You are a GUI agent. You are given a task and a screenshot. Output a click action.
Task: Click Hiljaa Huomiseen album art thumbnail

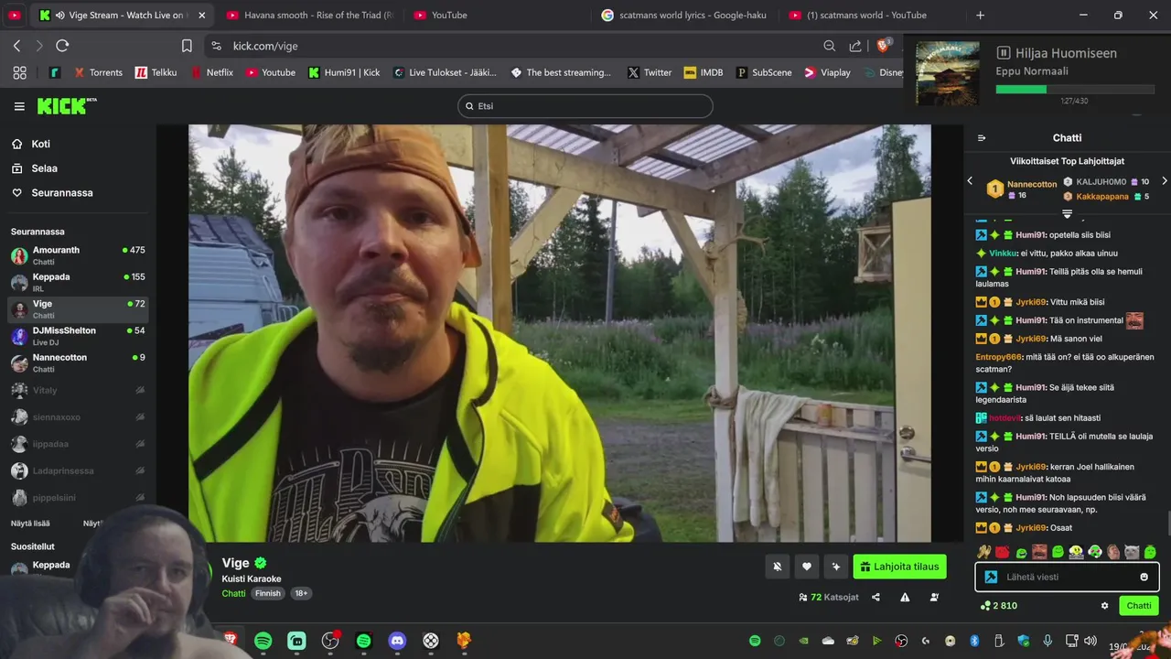(x=947, y=73)
